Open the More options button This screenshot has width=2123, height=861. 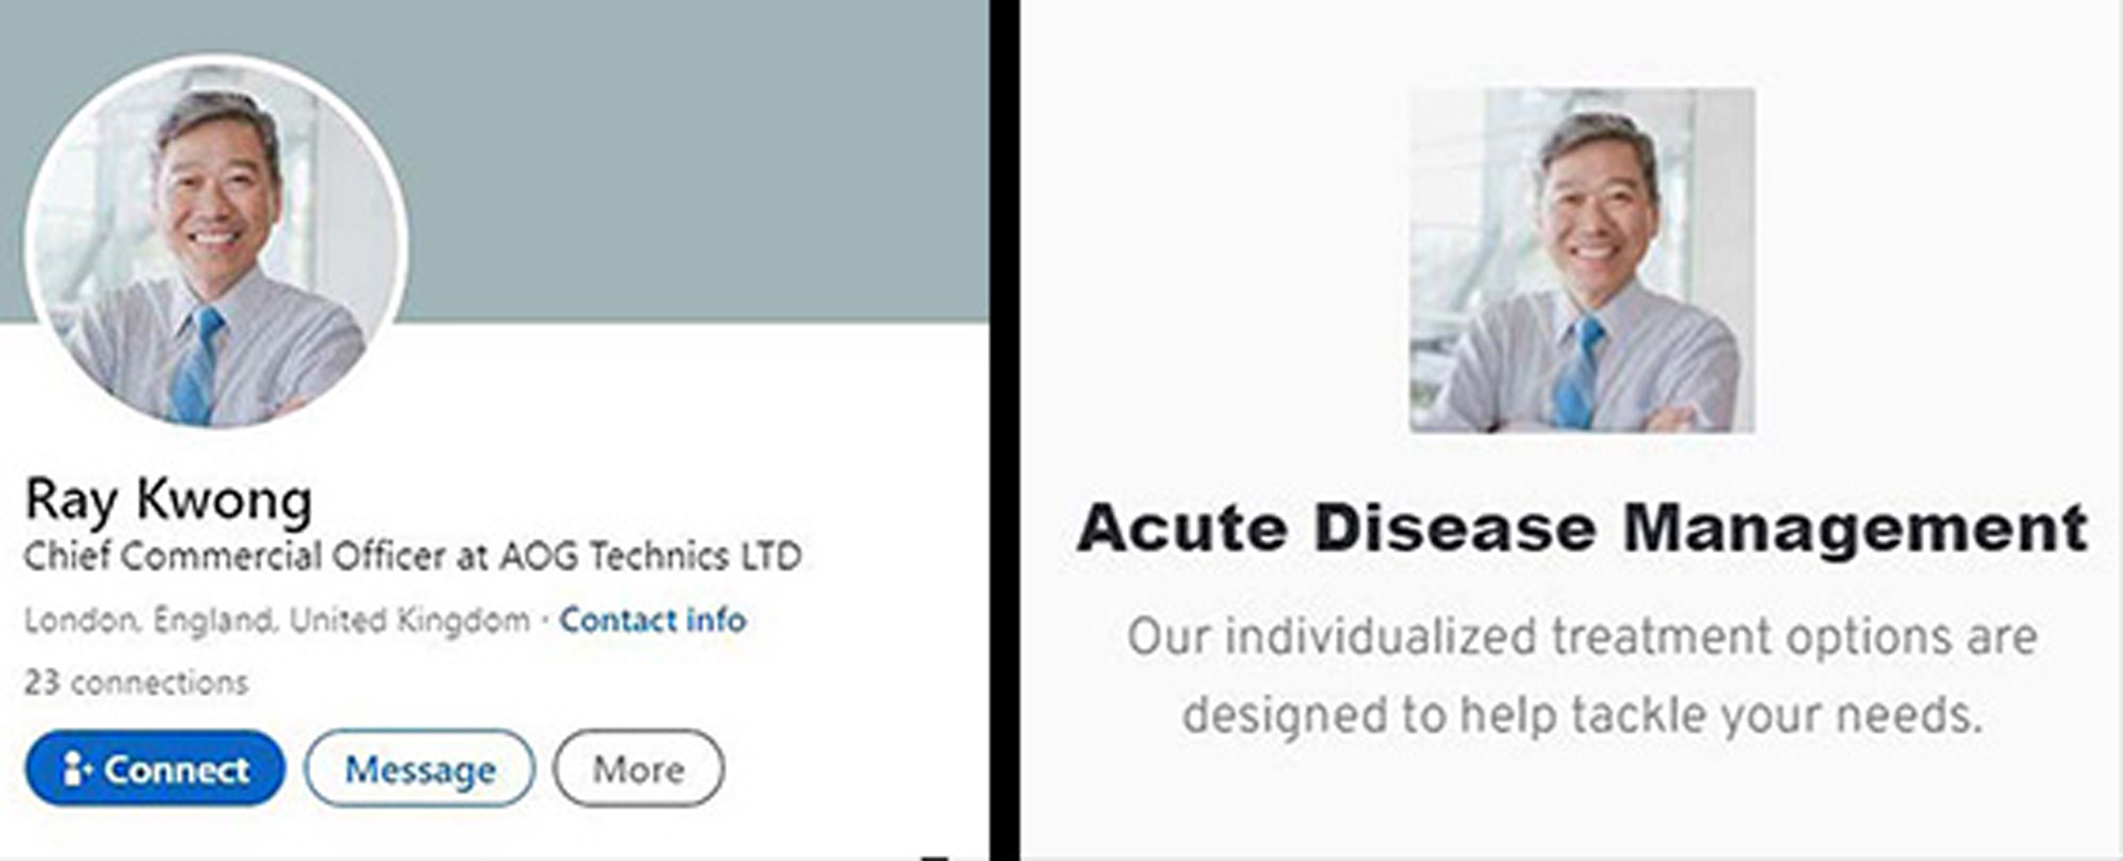pos(638,769)
